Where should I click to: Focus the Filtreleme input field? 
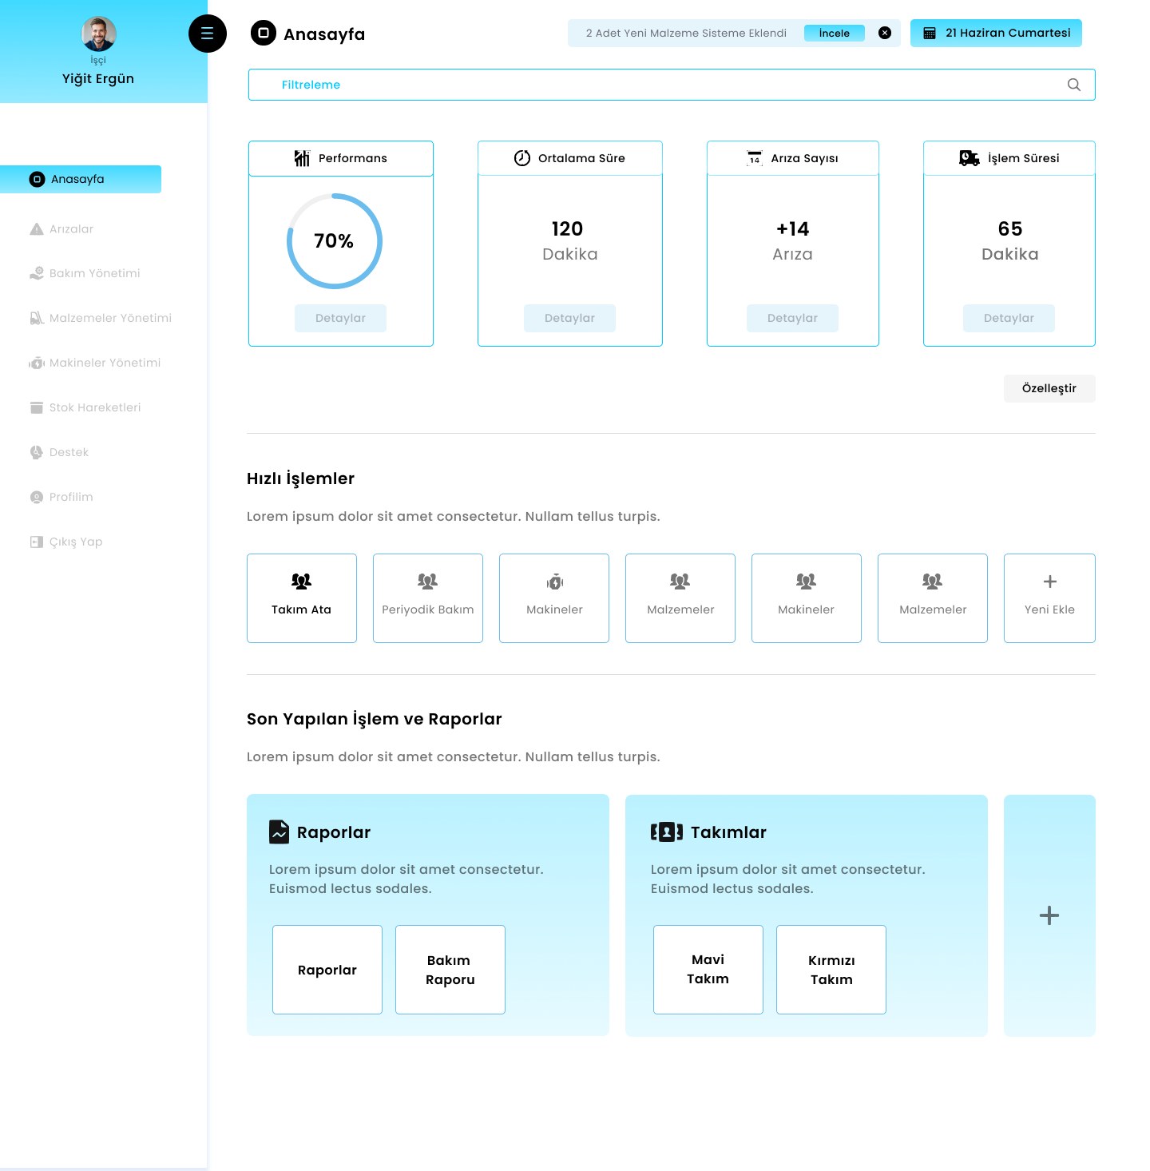672,85
